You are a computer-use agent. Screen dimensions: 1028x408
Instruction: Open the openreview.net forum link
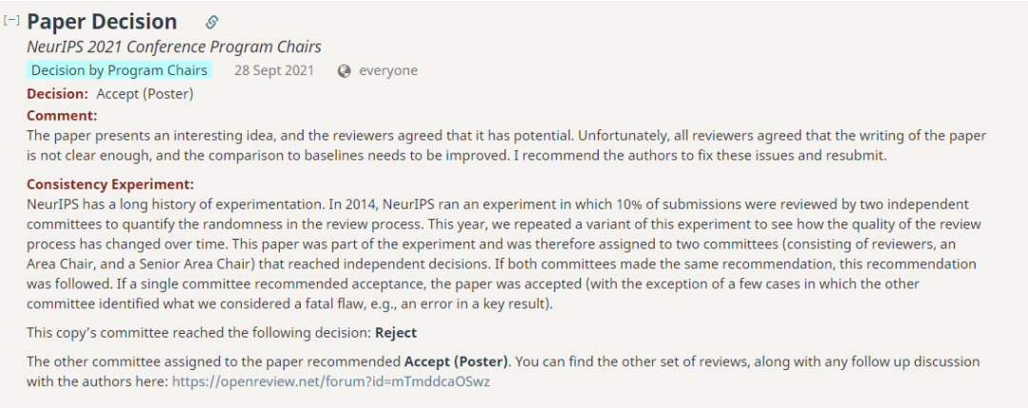click(330, 380)
